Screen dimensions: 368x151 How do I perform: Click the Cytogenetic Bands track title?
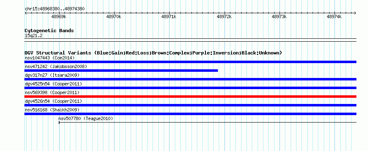[x=49, y=31]
